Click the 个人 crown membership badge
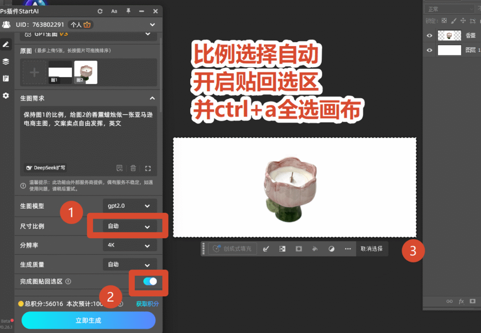This screenshot has height=333, width=481. coord(81,24)
